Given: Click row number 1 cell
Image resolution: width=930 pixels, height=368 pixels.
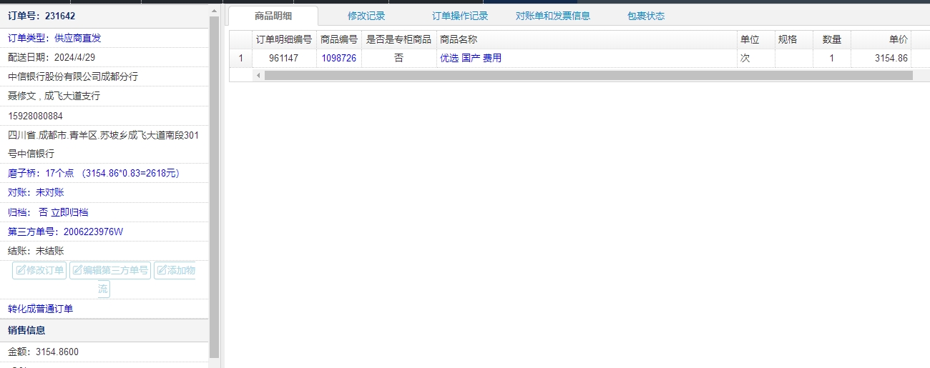Looking at the screenshot, I should pos(241,59).
